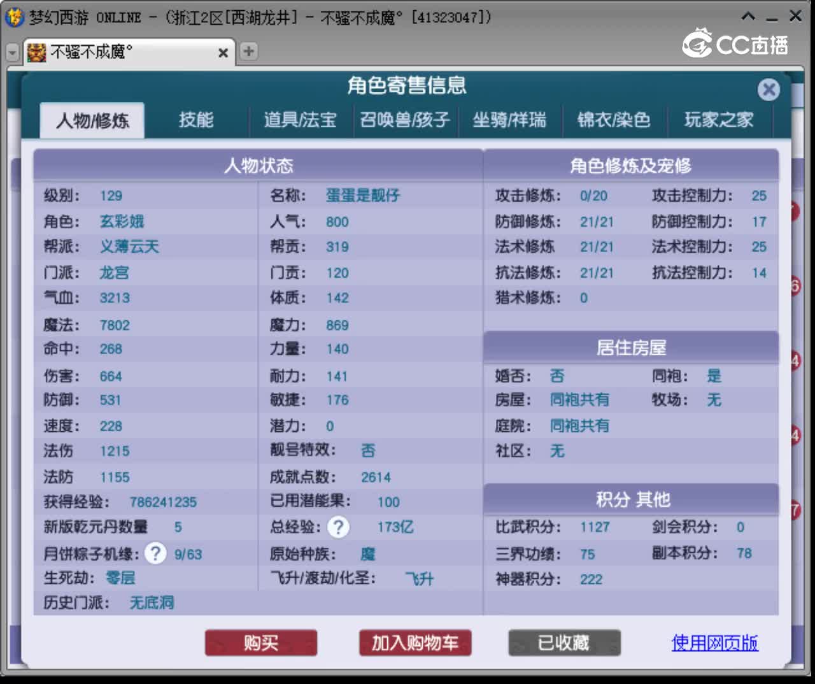Viewport: 815px width, 684px height.
Task: Click 神器积分 value 222
Action: (591, 579)
